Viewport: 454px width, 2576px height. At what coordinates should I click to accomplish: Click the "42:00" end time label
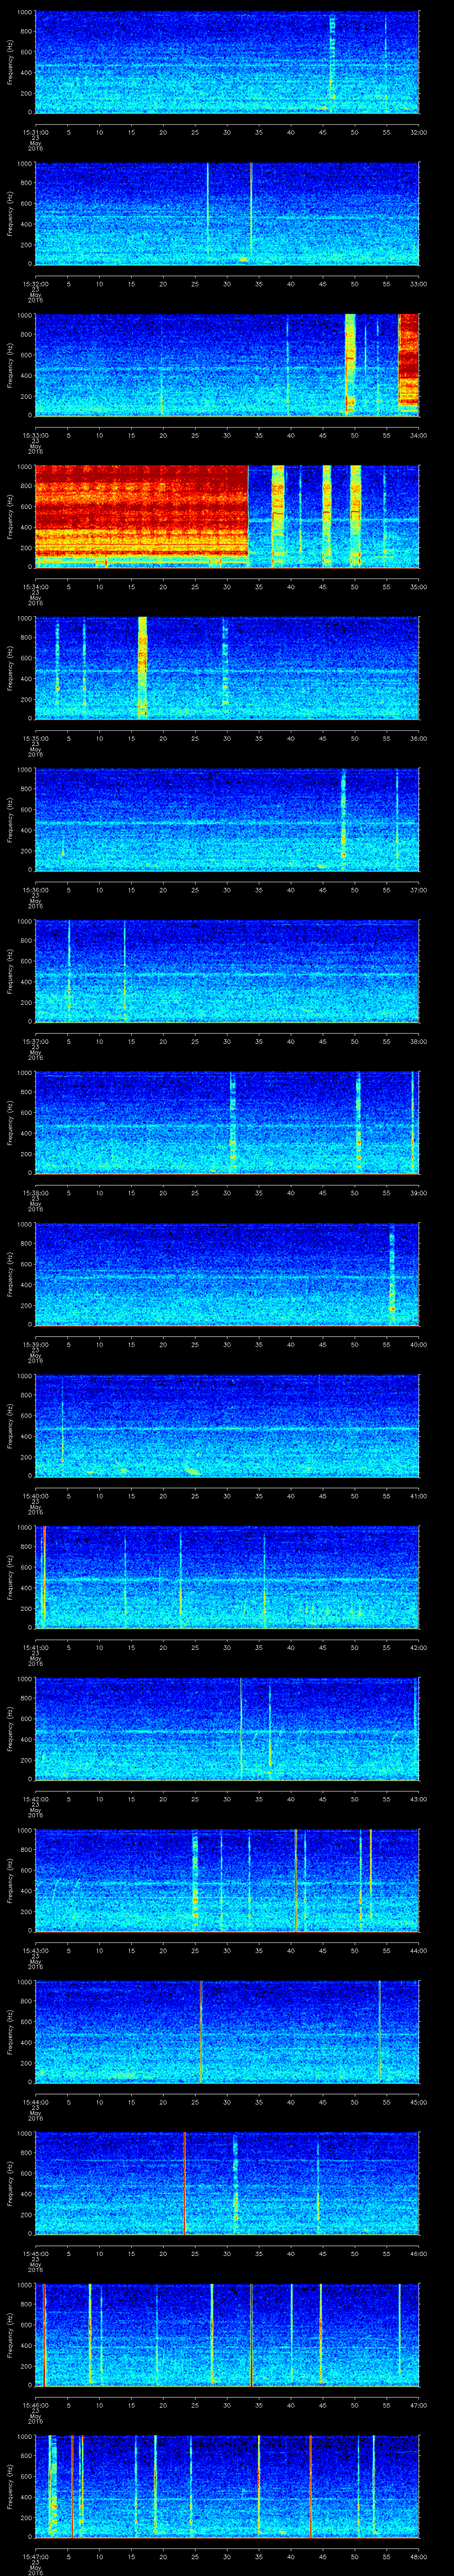tap(418, 1647)
